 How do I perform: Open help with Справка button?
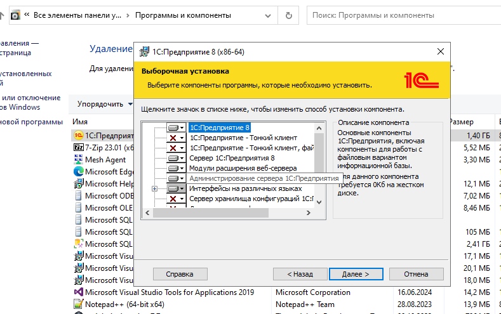click(x=180, y=274)
